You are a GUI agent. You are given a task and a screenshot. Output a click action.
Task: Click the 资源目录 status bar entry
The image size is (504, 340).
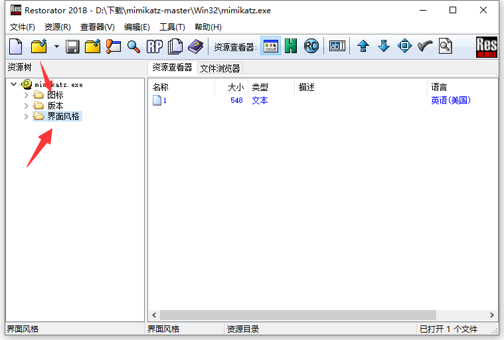243,329
